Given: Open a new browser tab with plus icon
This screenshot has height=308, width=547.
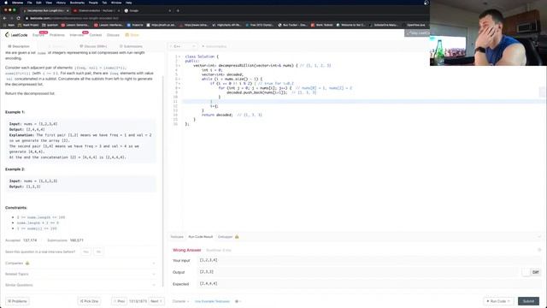Looking at the screenshot, I should click(178, 11).
